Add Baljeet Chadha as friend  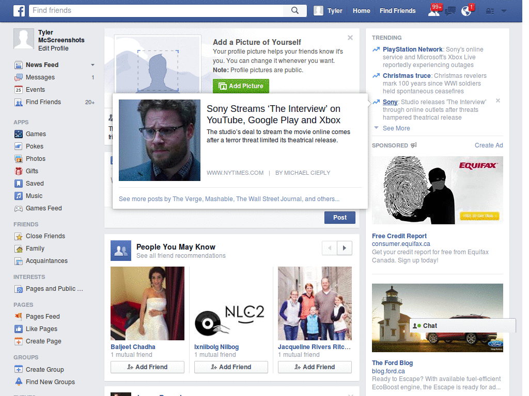click(x=147, y=367)
